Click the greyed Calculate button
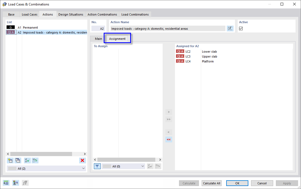Image resolution: width=301 pixels, height=189 pixels. (189, 183)
